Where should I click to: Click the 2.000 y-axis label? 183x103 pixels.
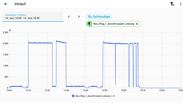[5, 44]
